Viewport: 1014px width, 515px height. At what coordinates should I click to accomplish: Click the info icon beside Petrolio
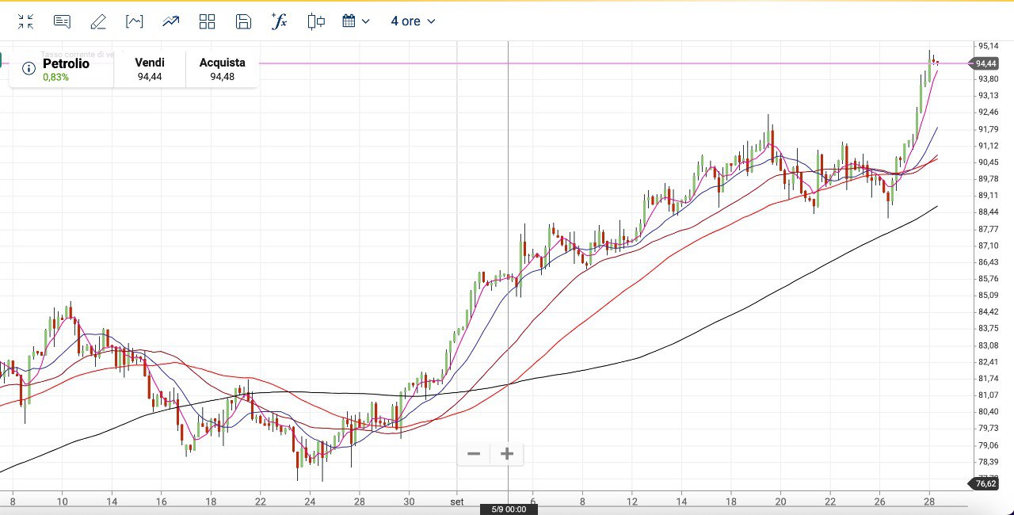(29, 69)
